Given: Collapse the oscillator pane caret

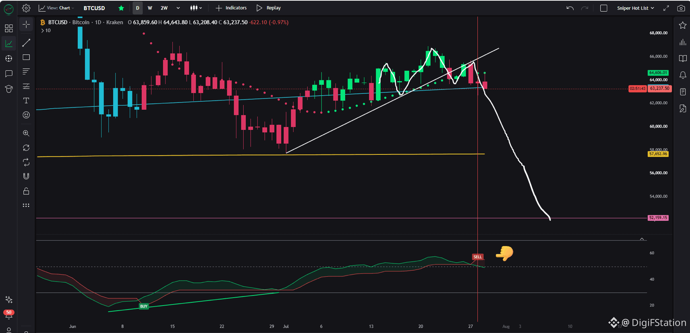Looking at the screenshot, I should click(x=642, y=239).
